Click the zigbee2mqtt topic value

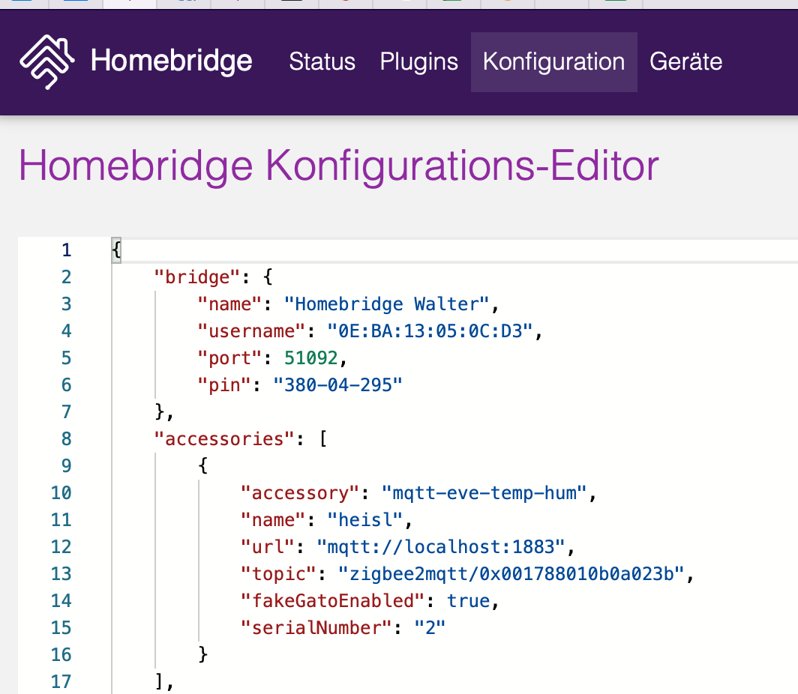click(x=514, y=574)
